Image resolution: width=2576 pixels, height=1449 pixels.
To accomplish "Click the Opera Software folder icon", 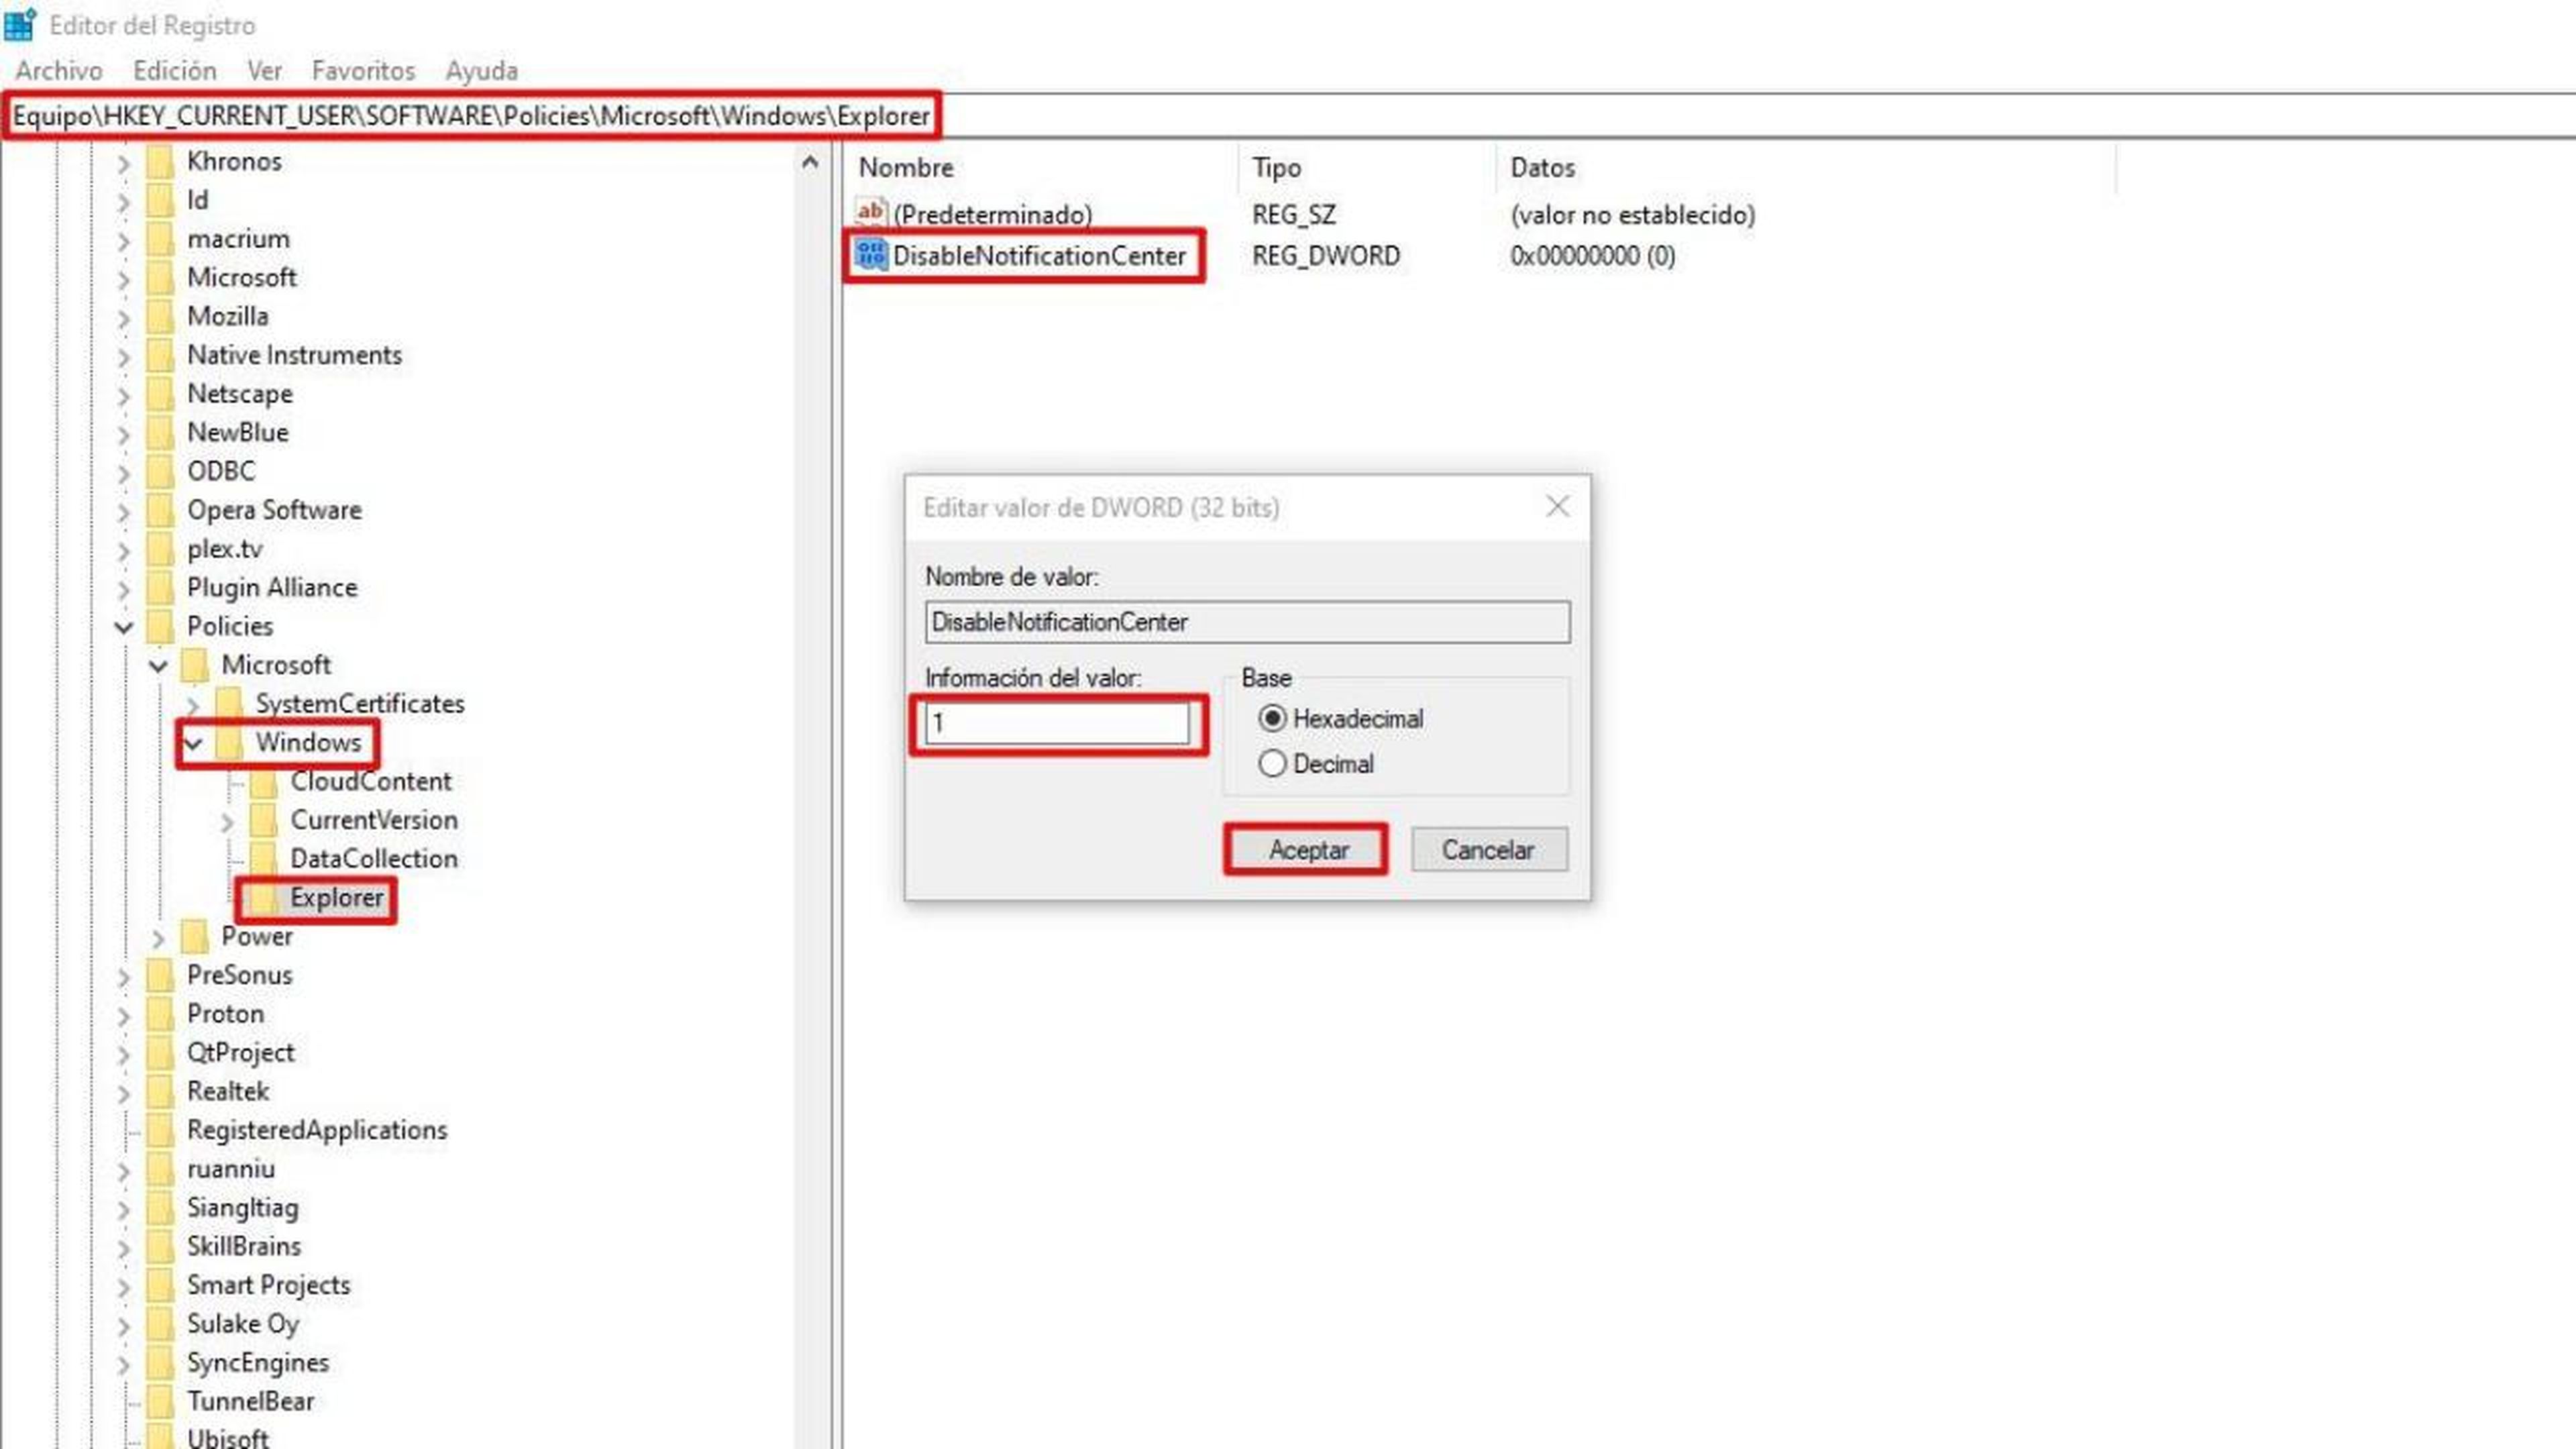I will [160, 510].
